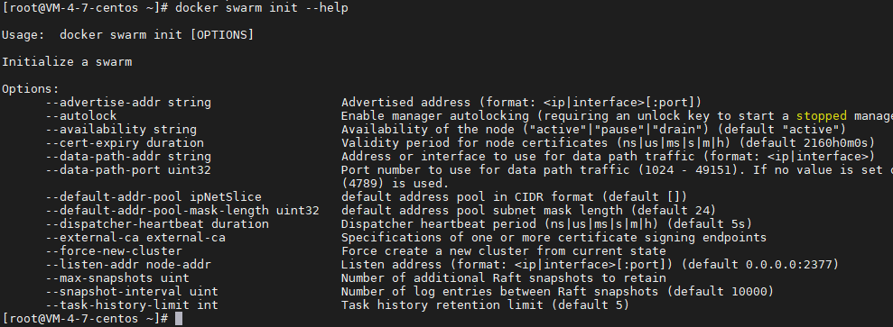Click the --listen-addr node-addr option
The height and width of the screenshot is (327, 893).
click(128, 265)
